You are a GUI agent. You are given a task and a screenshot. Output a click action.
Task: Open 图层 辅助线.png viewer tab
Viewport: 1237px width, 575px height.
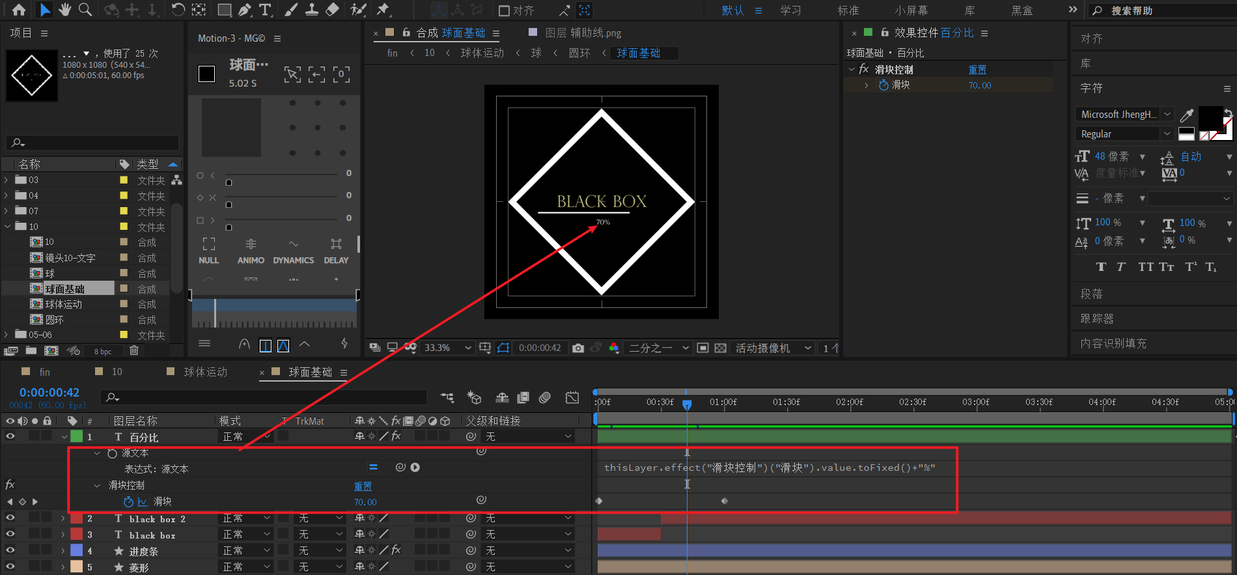tap(583, 33)
